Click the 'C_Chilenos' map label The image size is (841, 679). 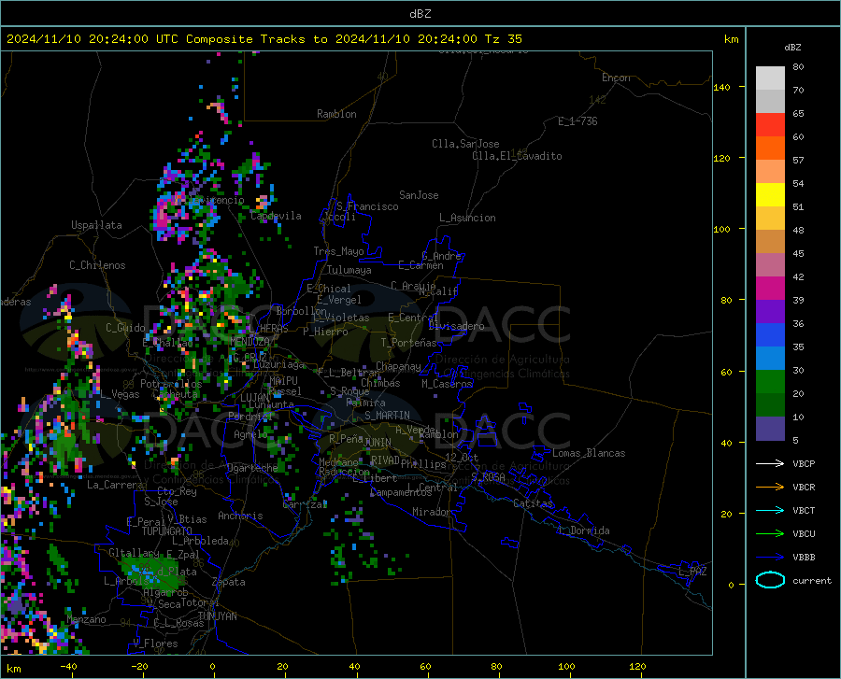pyautogui.click(x=97, y=265)
